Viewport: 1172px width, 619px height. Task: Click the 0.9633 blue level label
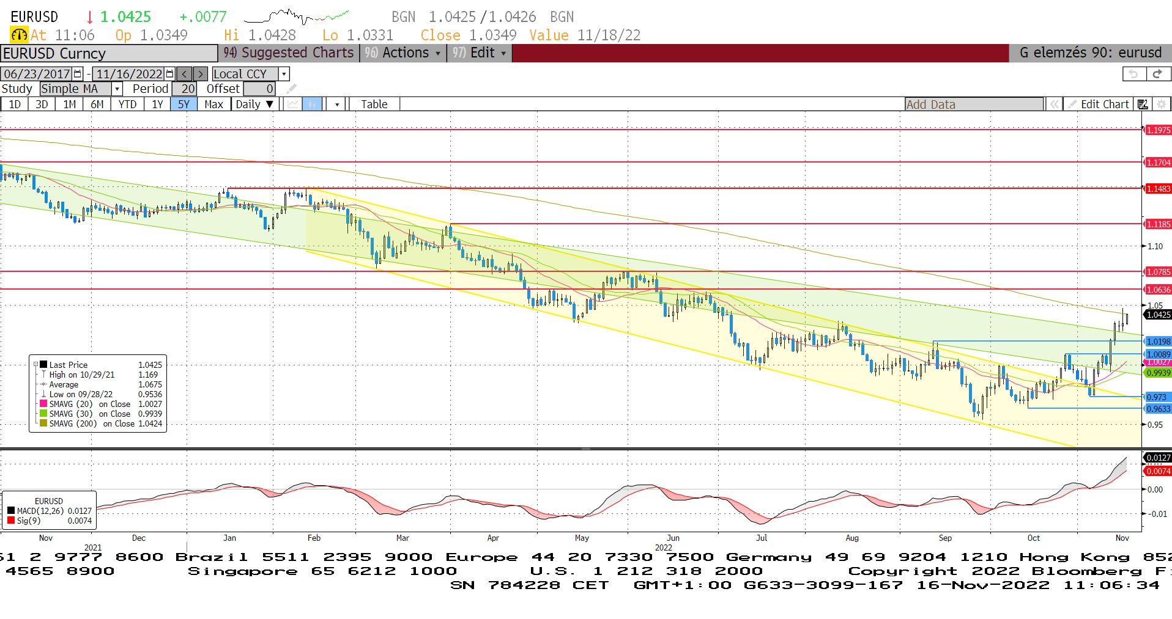click(1157, 409)
